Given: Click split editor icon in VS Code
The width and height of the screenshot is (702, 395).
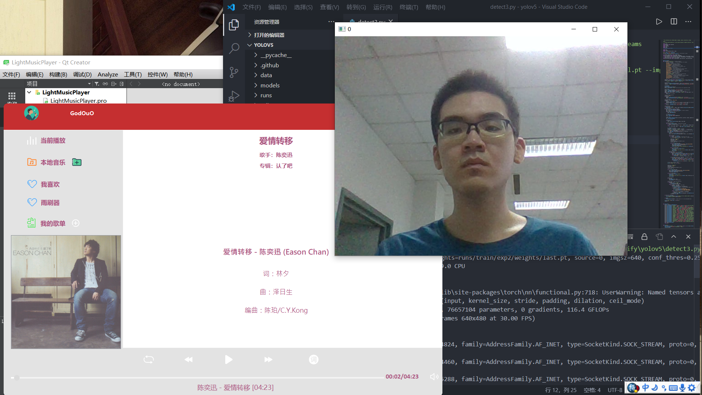Looking at the screenshot, I should 674,22.
